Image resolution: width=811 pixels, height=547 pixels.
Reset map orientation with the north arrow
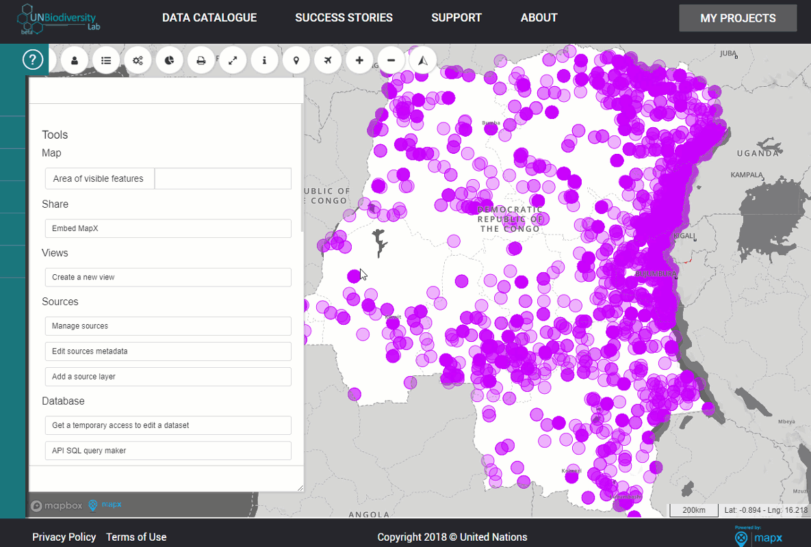tap(422, 60)
